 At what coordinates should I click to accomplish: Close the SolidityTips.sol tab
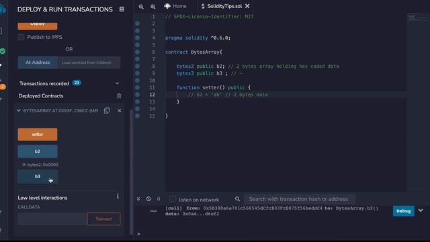(247, 6)
